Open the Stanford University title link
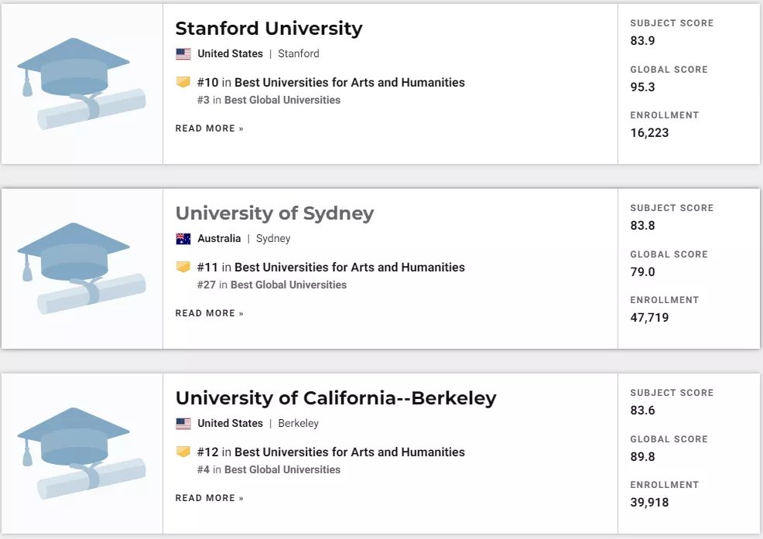Image resolution: width=763 pixels, height=539 pixels. tap(269, 29)
